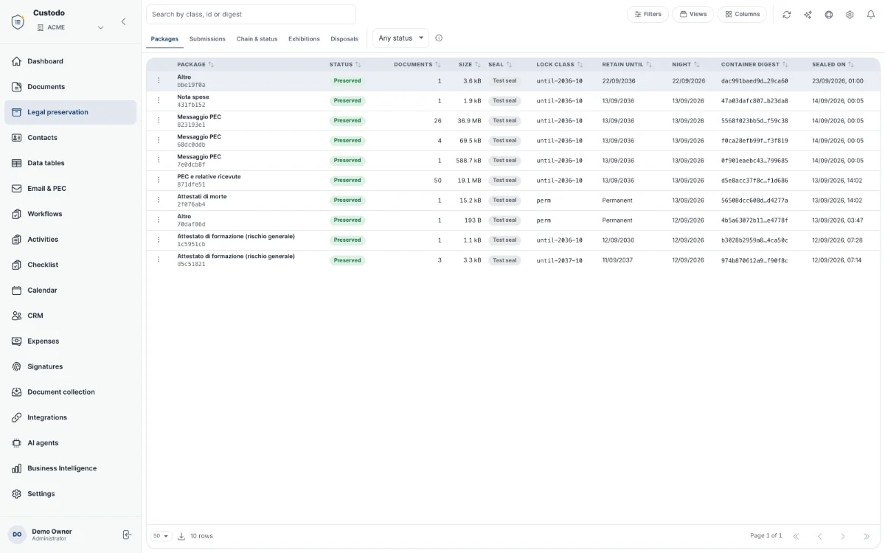The width and height of the screenshot is (885, 553).
Task: Collapse the sidebar with the chevron
Action: point(123,22)
